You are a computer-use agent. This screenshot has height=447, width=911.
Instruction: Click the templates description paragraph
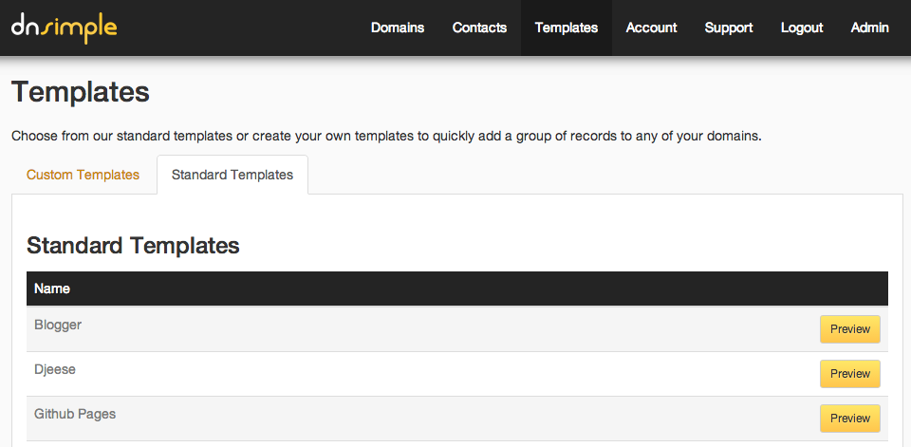point(386,136)
